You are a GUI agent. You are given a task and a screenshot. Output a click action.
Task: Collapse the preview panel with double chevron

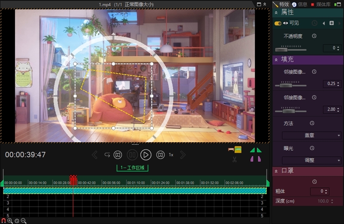pos(265,4)
